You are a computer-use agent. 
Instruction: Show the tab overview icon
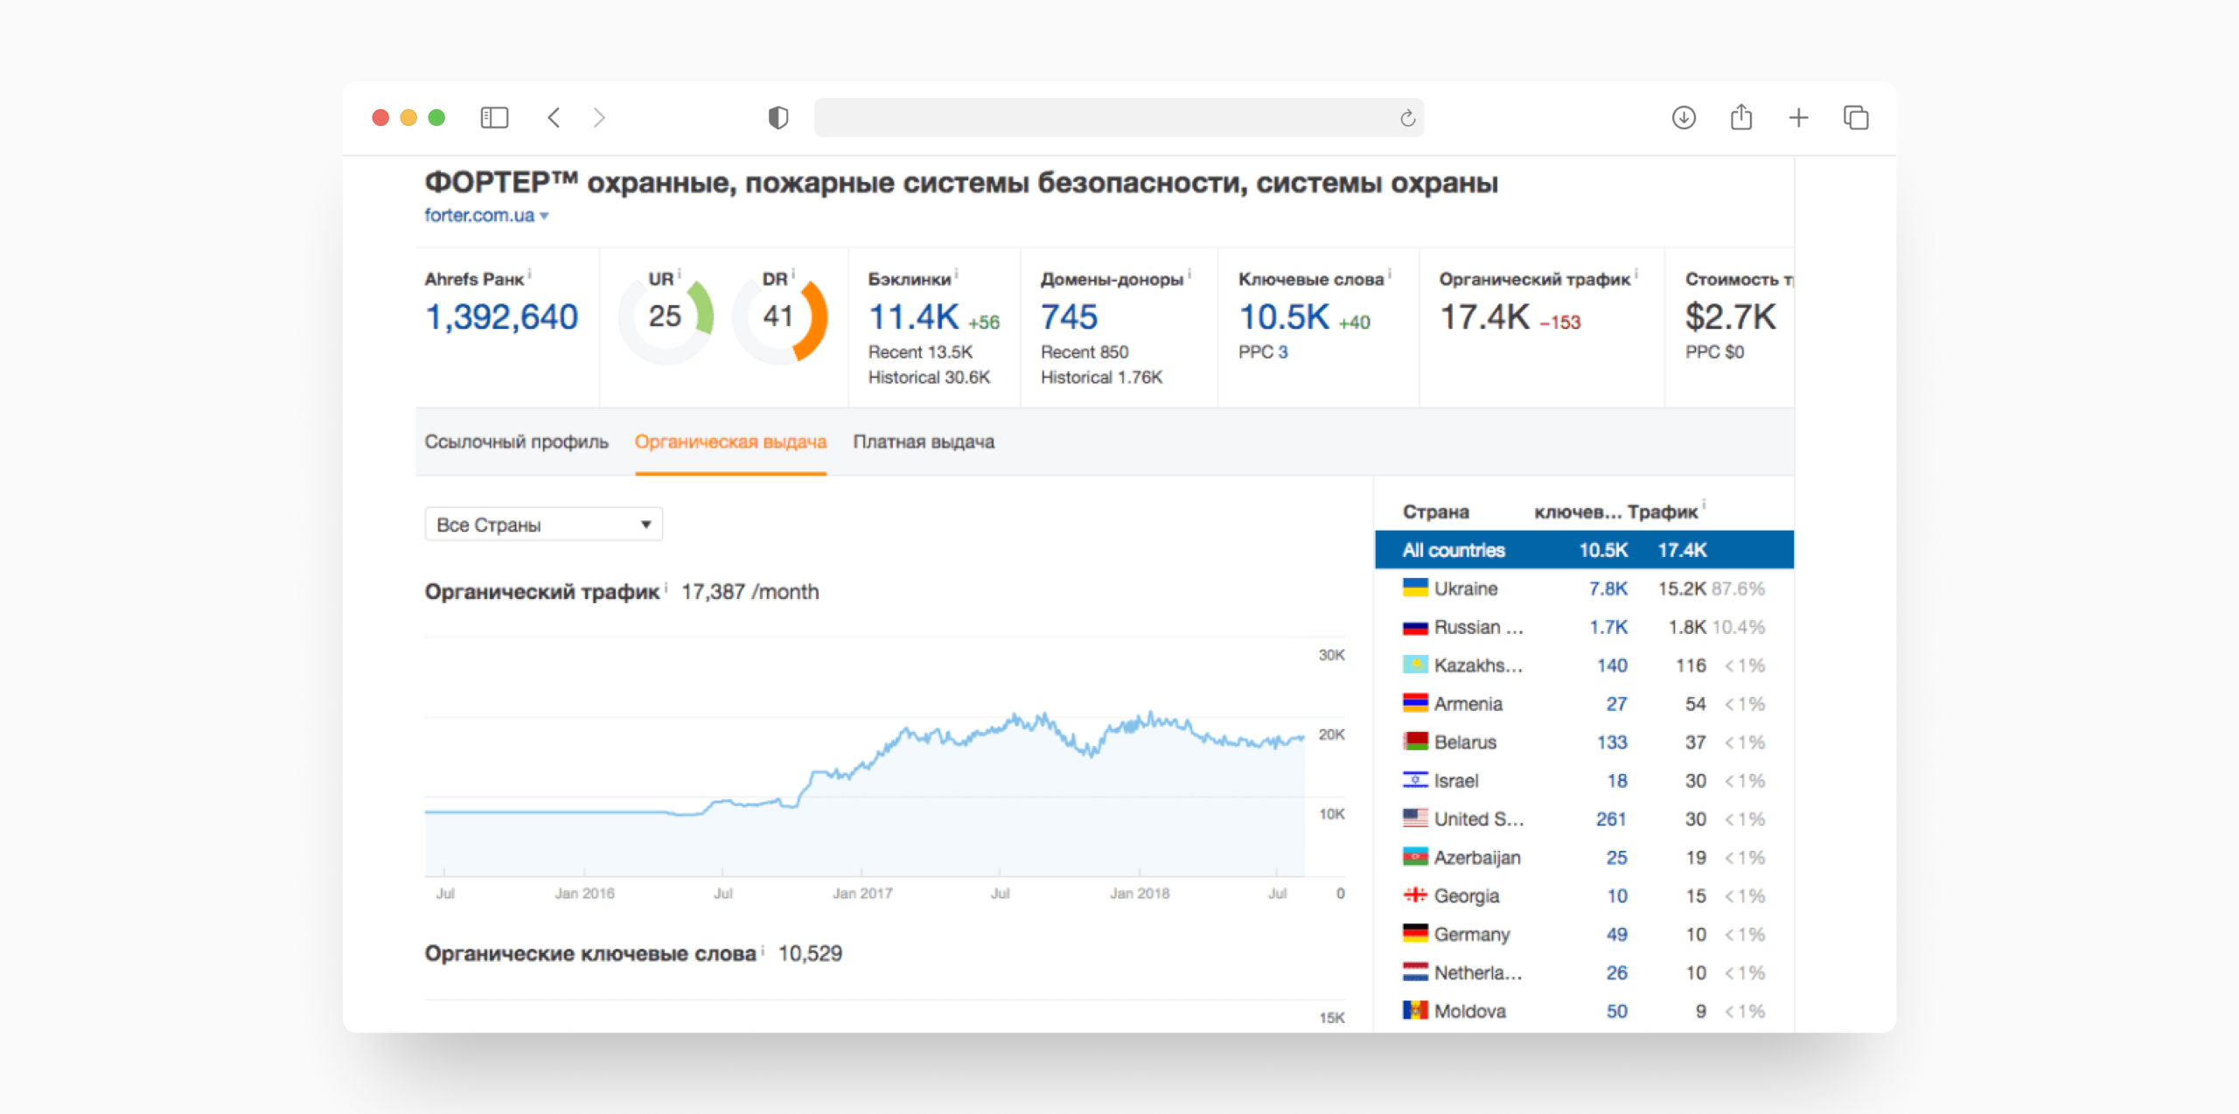1856,117
